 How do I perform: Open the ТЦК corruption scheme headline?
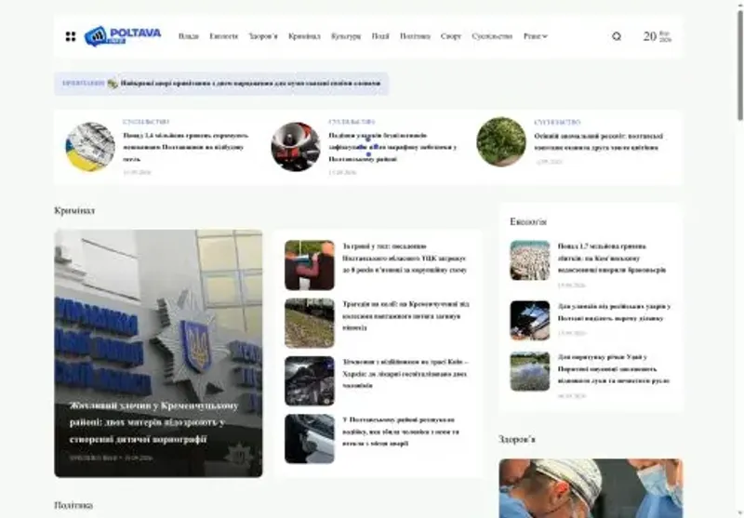pyautogui.click(x=405, y=258)
